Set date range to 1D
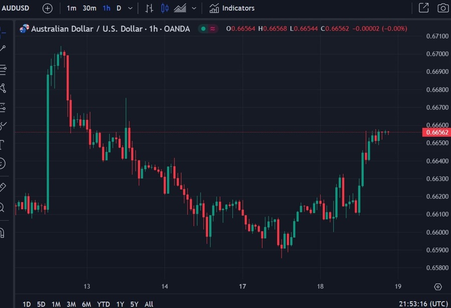 [27, 304]
